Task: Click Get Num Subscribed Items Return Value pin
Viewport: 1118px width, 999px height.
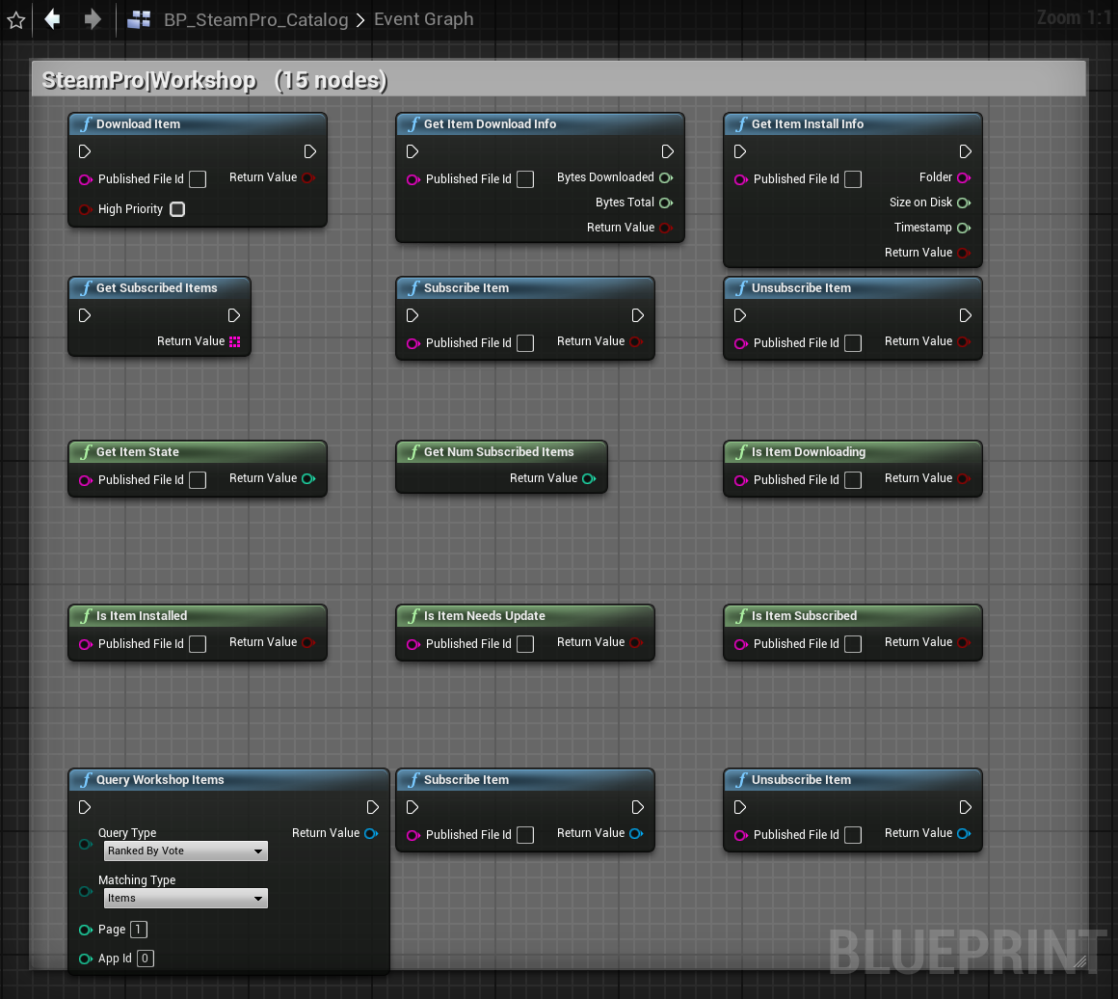Action: pyautogui.click(x=589, y=479)
